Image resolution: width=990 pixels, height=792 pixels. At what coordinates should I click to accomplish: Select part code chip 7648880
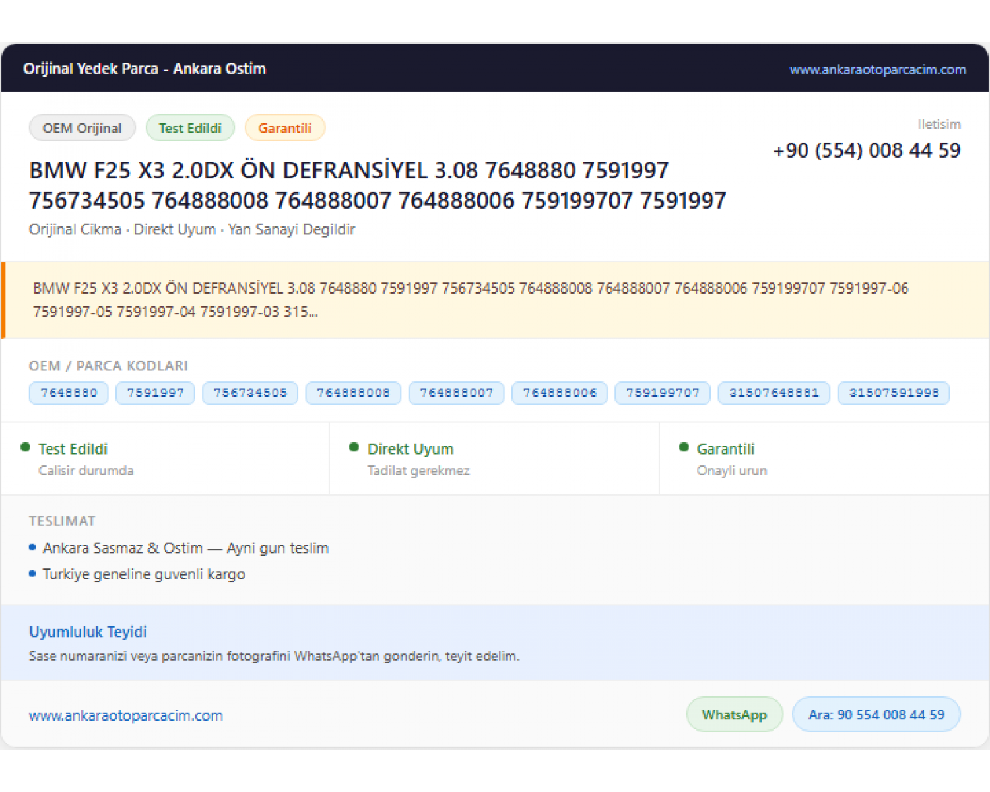click(x=69, y=393)
